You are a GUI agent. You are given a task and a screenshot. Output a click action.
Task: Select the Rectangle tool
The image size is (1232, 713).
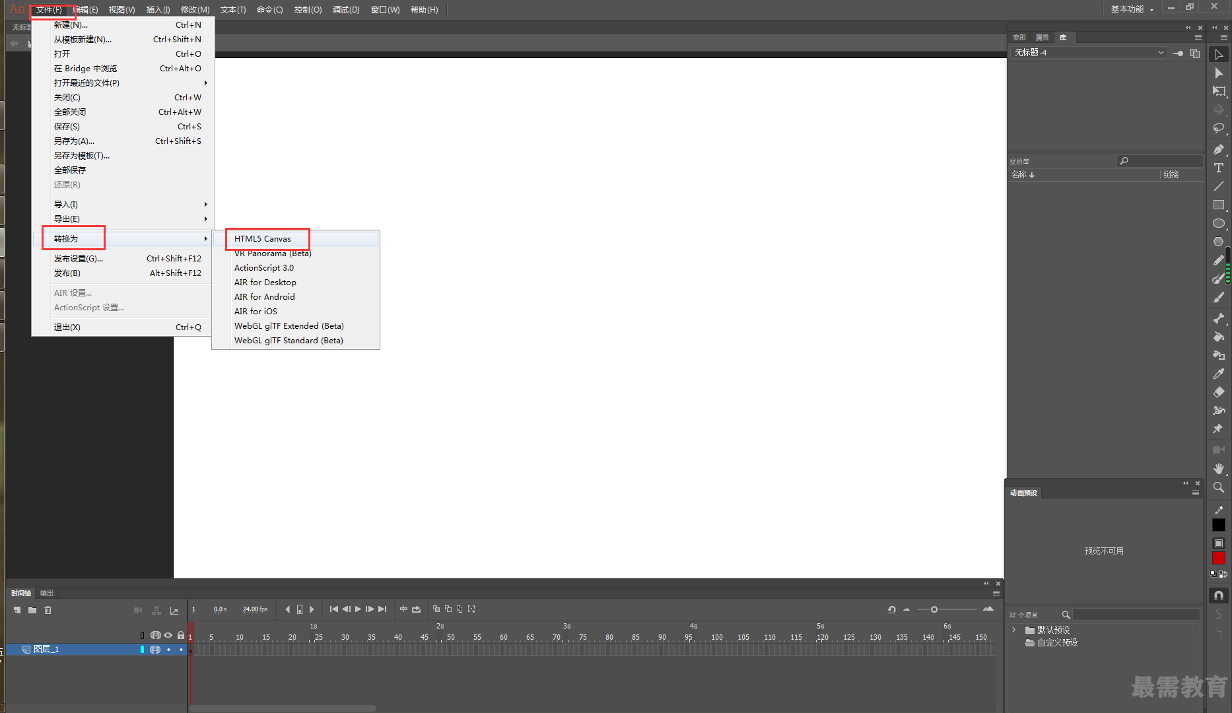(x=1219, y=205)
